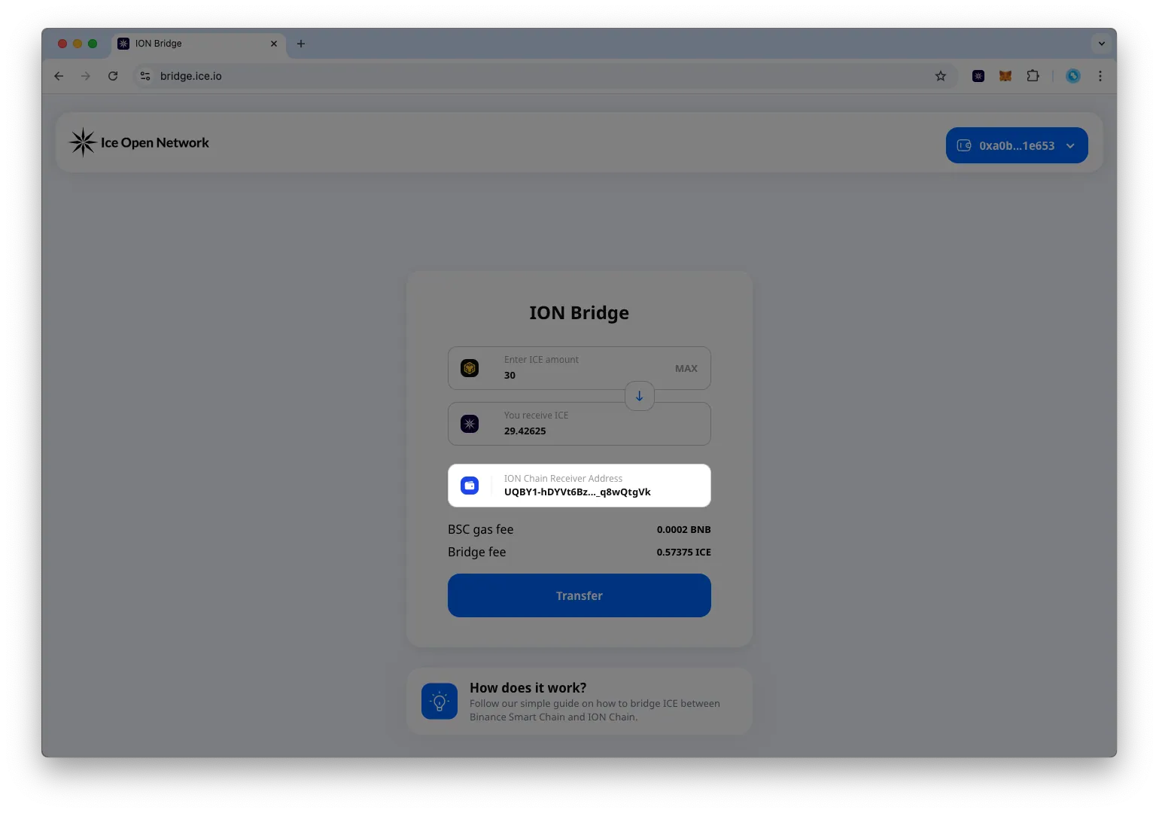
Task: Close the ION Bridge tab
Action: click(274, 44)
